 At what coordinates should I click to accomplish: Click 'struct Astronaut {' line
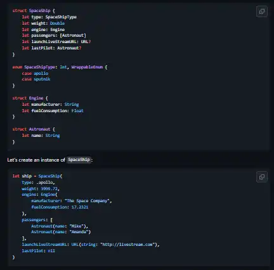(34, 129)
